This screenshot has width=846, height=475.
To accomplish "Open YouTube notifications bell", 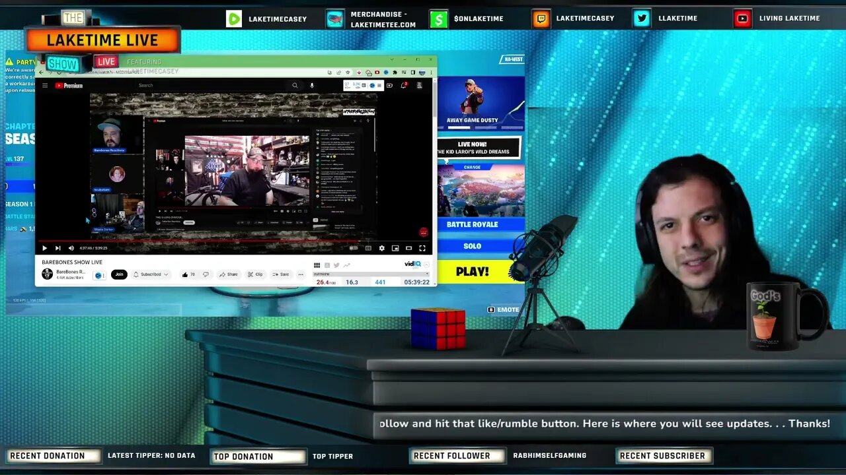I will [404, 85].
